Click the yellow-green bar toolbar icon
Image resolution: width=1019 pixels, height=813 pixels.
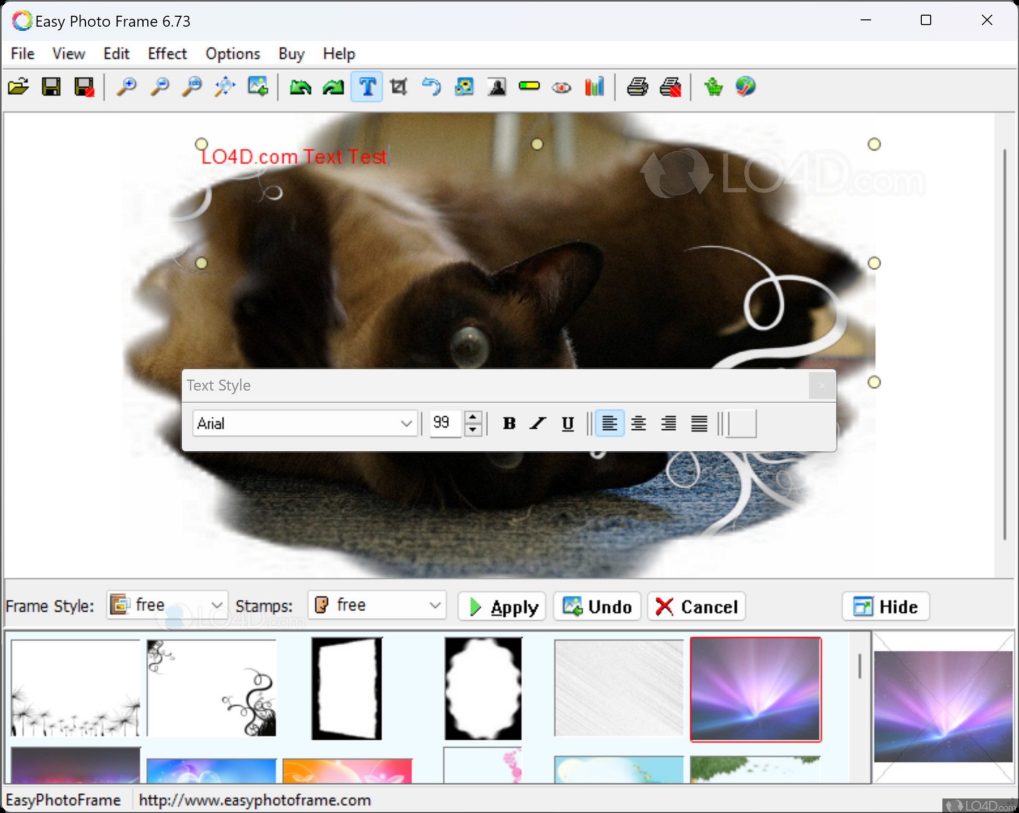pyautogui.click(x=529, y=87)
